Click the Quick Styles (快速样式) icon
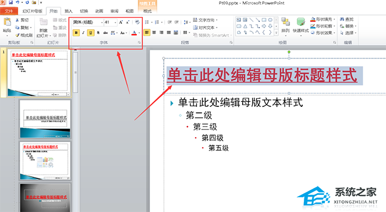Screen dimensions: 386x212 pyautogui.click(x=301, y=22)
